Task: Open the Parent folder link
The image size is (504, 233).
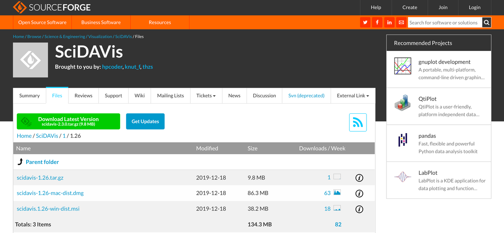Action: (x=42, y=162)
